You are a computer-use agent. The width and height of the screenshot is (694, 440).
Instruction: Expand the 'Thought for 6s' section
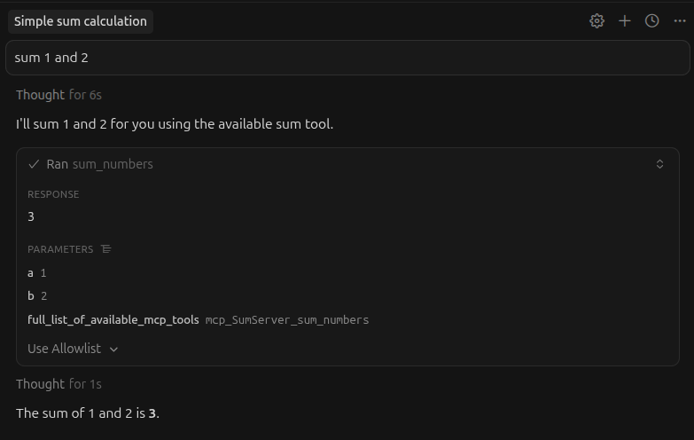58,95
